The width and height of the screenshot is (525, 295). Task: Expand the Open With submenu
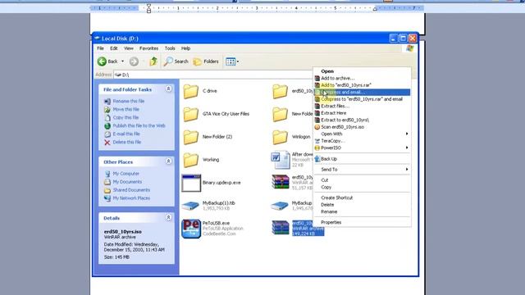[x=362, y=134]
